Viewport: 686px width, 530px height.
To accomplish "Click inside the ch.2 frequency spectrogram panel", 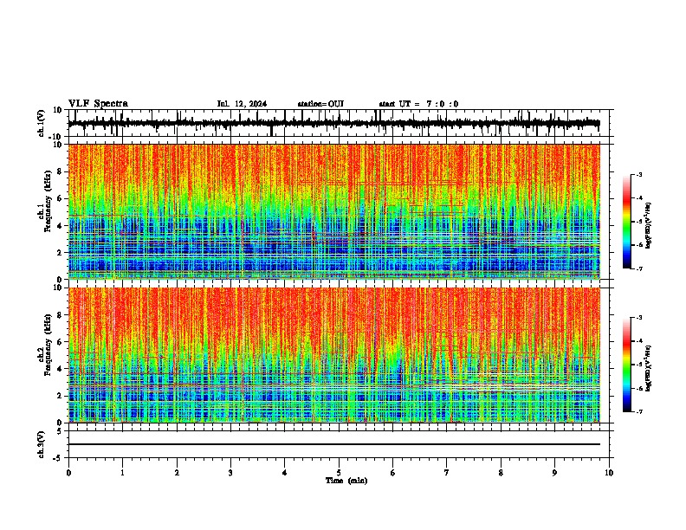I will pos(333,355).
